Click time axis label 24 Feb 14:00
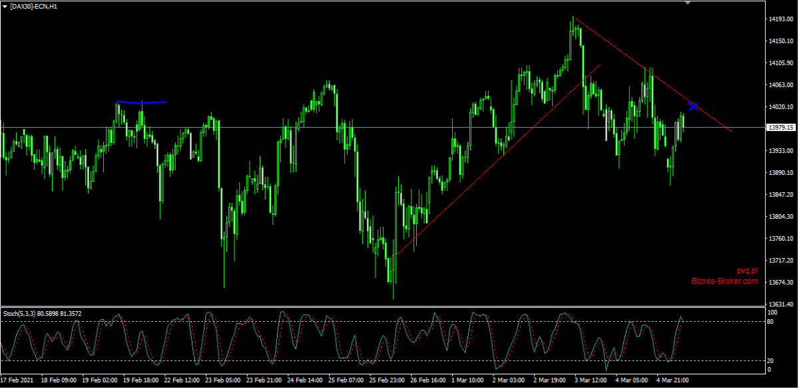Image resolution: width=799 pixels, height=389 pixels. [x=306, y=380]
